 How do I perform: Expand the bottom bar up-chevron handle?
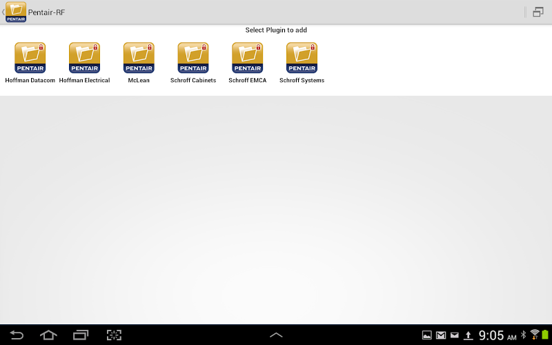[276, 335]
